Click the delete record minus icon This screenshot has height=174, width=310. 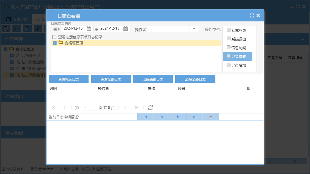pos(211,117)
